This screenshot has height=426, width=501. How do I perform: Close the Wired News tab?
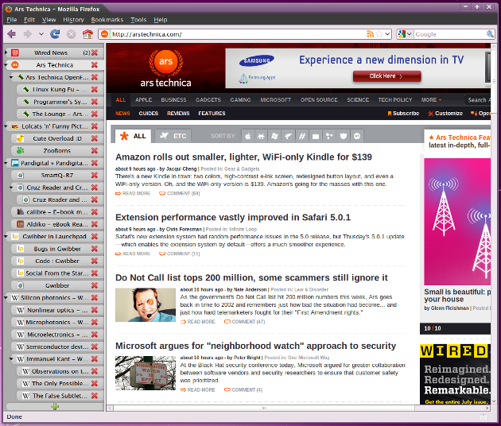click(x=95, y=52)
